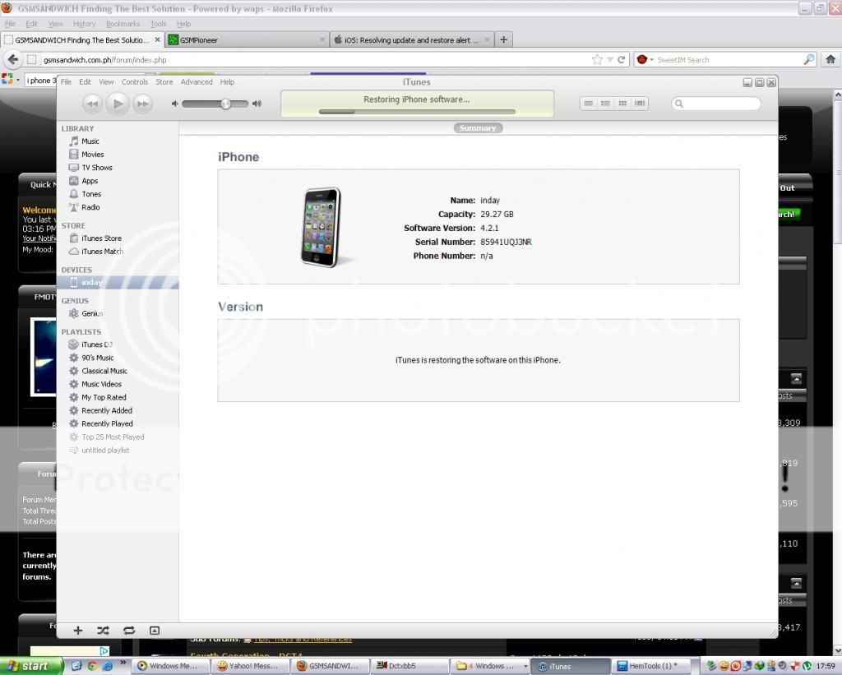Select the Top 25 Most Played playlist
The image size is (842, 675).
(x=112, y=437)
